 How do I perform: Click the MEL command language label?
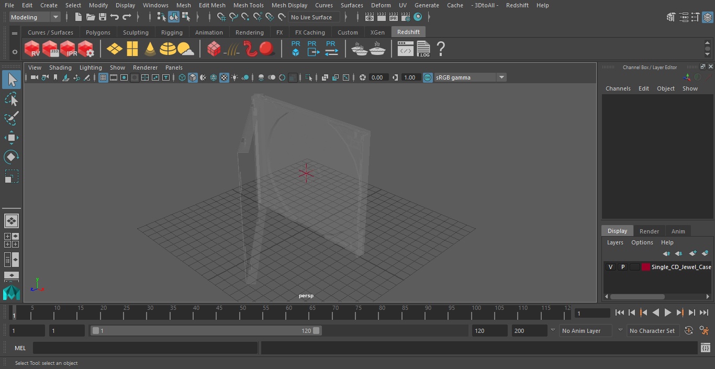coord(20,348)
